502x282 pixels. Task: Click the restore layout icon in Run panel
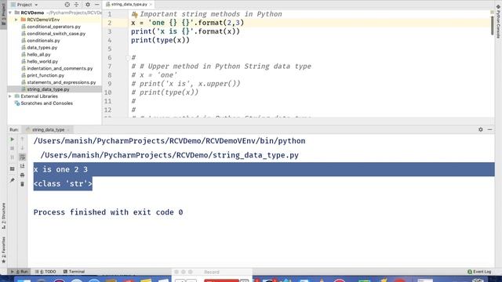pos(13,169)
